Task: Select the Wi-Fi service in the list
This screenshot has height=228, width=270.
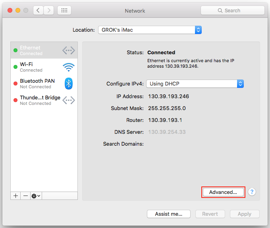Action: [x=44, y=67]
